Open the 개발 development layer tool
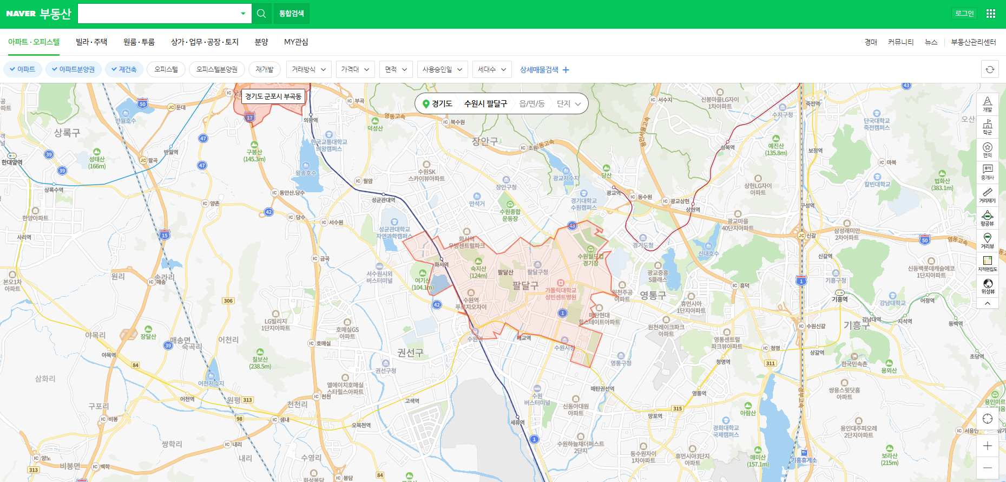The height and width of the screenshot is (482, 1006). (x=988, y=105)
